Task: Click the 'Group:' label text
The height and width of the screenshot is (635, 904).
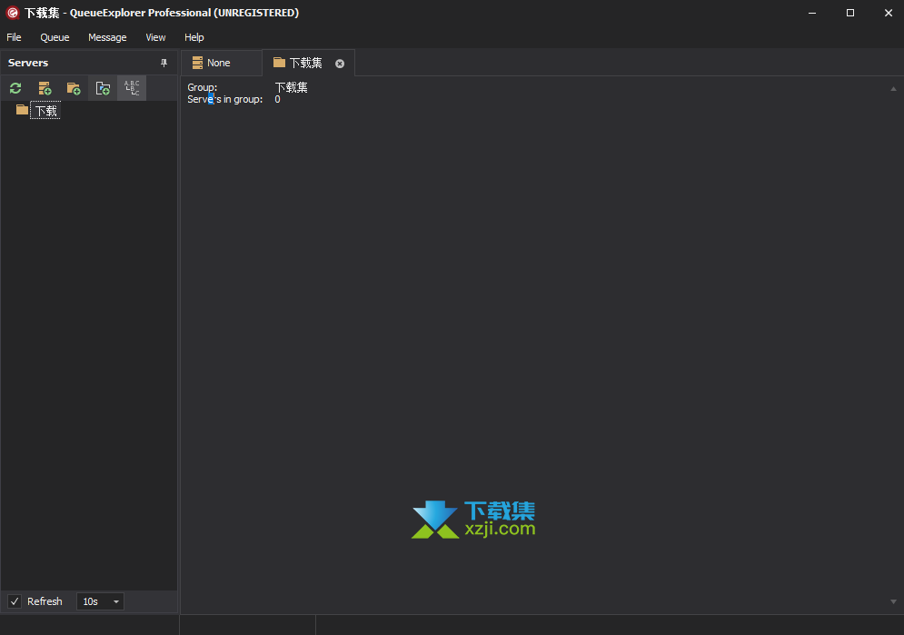Action: point(203,87)
